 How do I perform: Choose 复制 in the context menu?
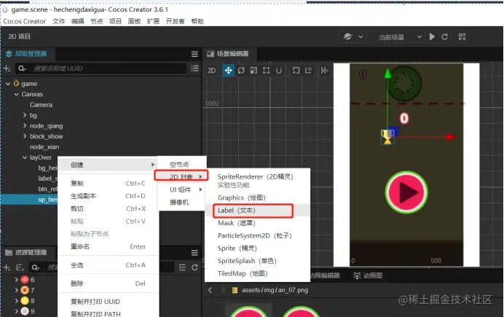[x=108, y=183]
